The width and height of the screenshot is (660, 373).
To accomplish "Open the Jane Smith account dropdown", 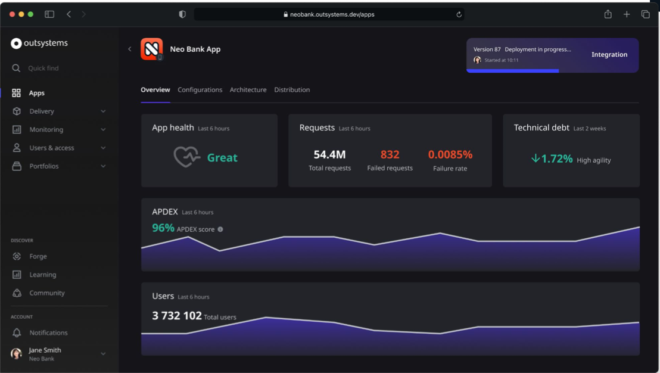I will pyautogui.click(x=103, y=353).
